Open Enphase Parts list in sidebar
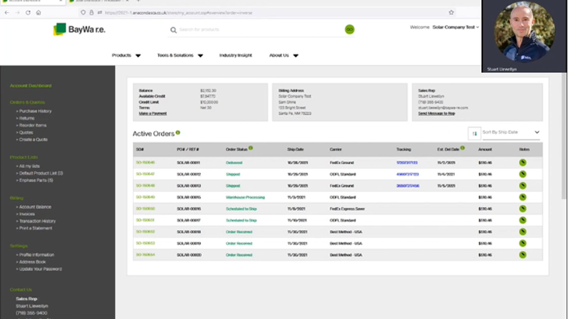Screen dimensions: 568x319 click(x=36, y=181)
